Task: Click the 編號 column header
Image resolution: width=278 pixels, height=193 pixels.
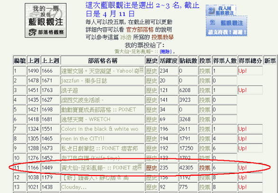Action: click(19, 61)
